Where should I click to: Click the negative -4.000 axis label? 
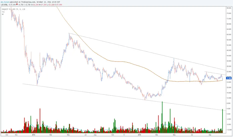228,119
